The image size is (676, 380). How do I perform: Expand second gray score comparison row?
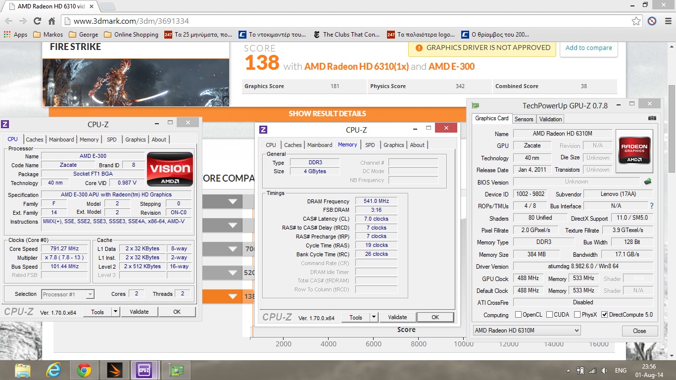233,225
